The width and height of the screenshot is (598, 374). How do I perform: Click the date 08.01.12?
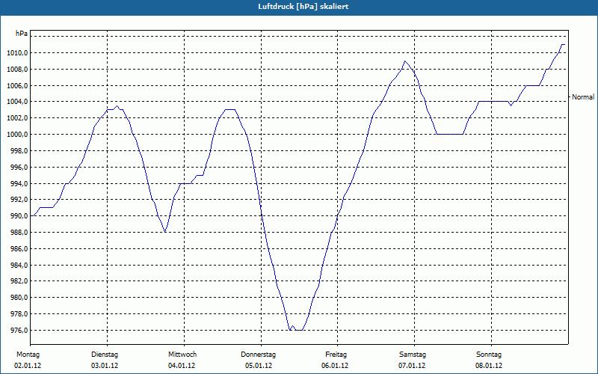coord(489,366)
